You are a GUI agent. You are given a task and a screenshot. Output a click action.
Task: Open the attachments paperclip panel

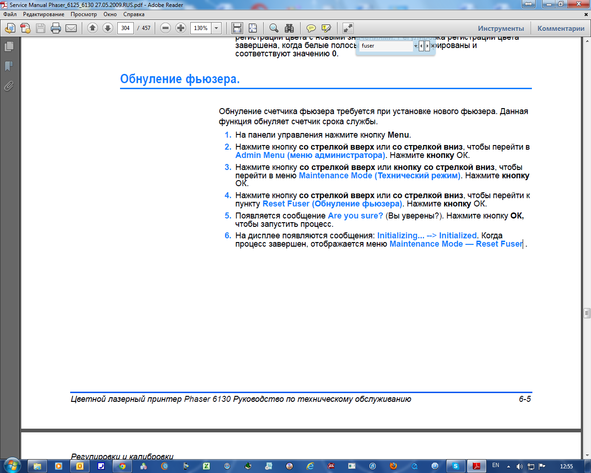click(9, 86)
